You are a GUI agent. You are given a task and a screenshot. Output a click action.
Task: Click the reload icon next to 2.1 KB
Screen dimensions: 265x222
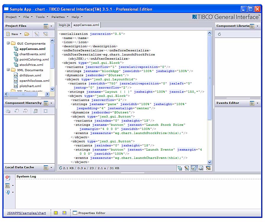pyautogui.click(x=61, y=168)
